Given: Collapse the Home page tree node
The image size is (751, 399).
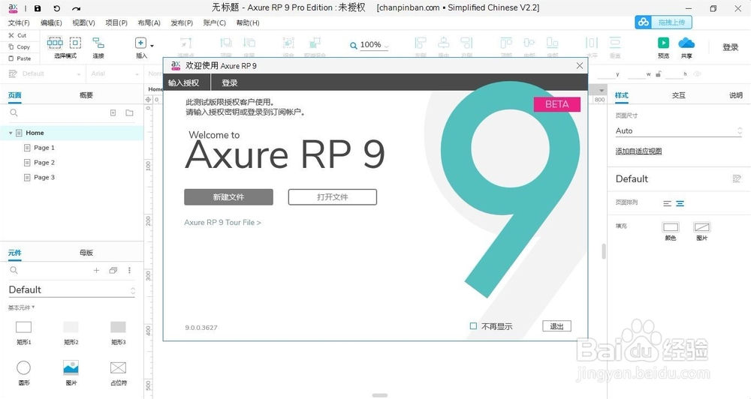Looking at the screenshot, I should coord(11,133).
